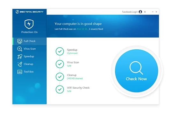Select the Cleanup broom icon

pyautogui.click(x=20, y=64)
